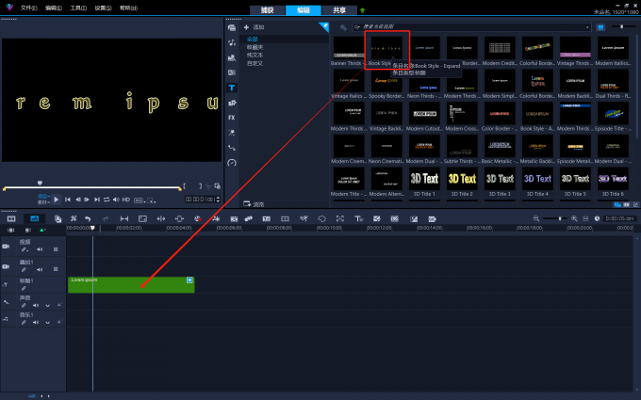Switch to the 共享 (Share) tab
The image size is (641, 400).
(x=339, y=9)
